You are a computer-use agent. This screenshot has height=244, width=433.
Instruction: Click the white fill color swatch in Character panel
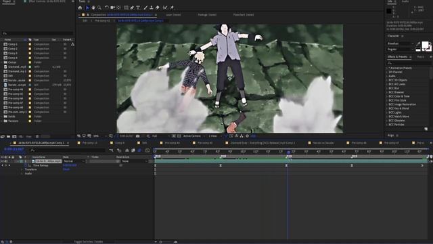(x=425, y=45)
